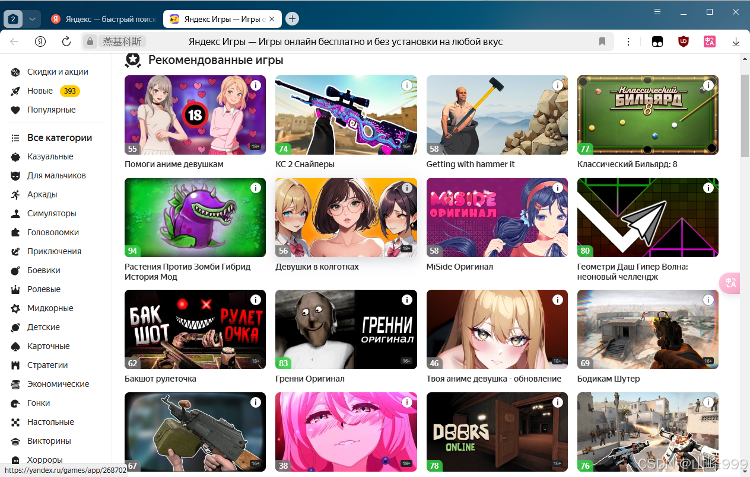
Task: Click the floating translate button at right edge
Action: pos(731,283)
